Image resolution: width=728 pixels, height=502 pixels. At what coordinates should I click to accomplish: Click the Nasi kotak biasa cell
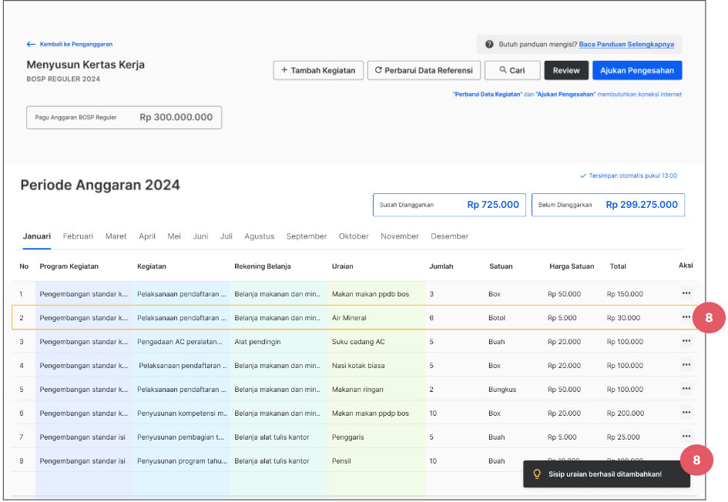[x=358, y=366]
